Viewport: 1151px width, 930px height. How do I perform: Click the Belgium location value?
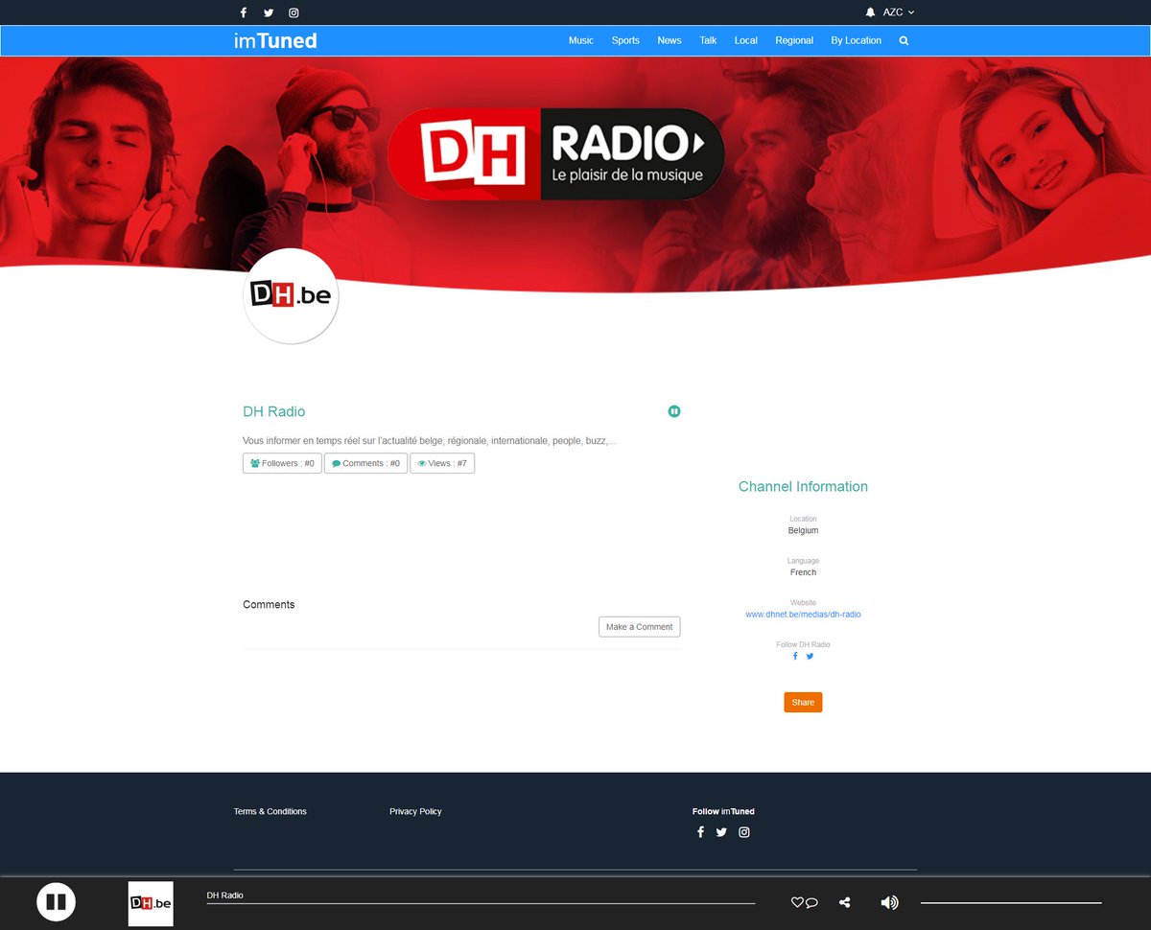tap(803, 530)
